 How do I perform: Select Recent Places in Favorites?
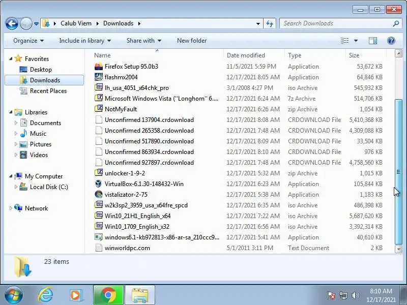(48, 91)
